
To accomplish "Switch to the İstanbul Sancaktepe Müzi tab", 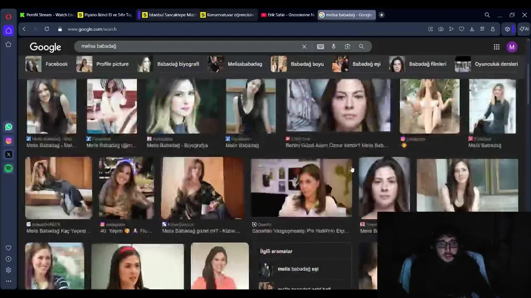I will tap(169, 15).
